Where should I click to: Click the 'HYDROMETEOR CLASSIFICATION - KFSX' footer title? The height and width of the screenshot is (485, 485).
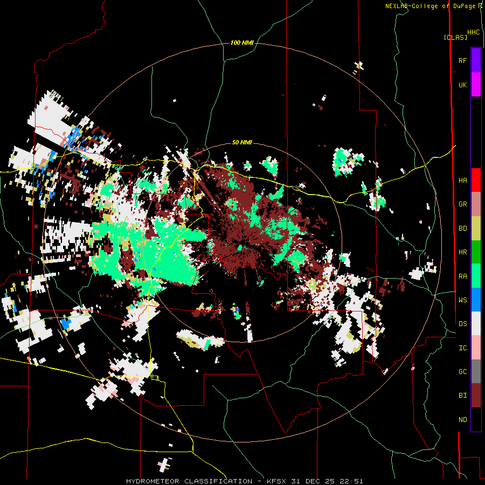pyautogui.click(x=206, y=481)
